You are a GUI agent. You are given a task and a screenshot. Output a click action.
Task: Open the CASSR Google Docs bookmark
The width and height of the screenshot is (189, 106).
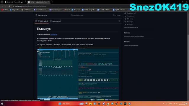click(x=89, y=10)
